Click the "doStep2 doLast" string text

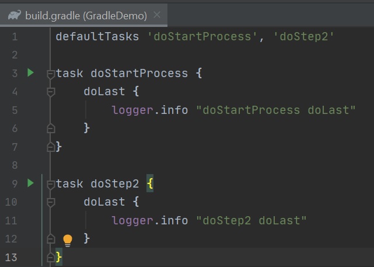pyautogui.click(x=251, y=220)
